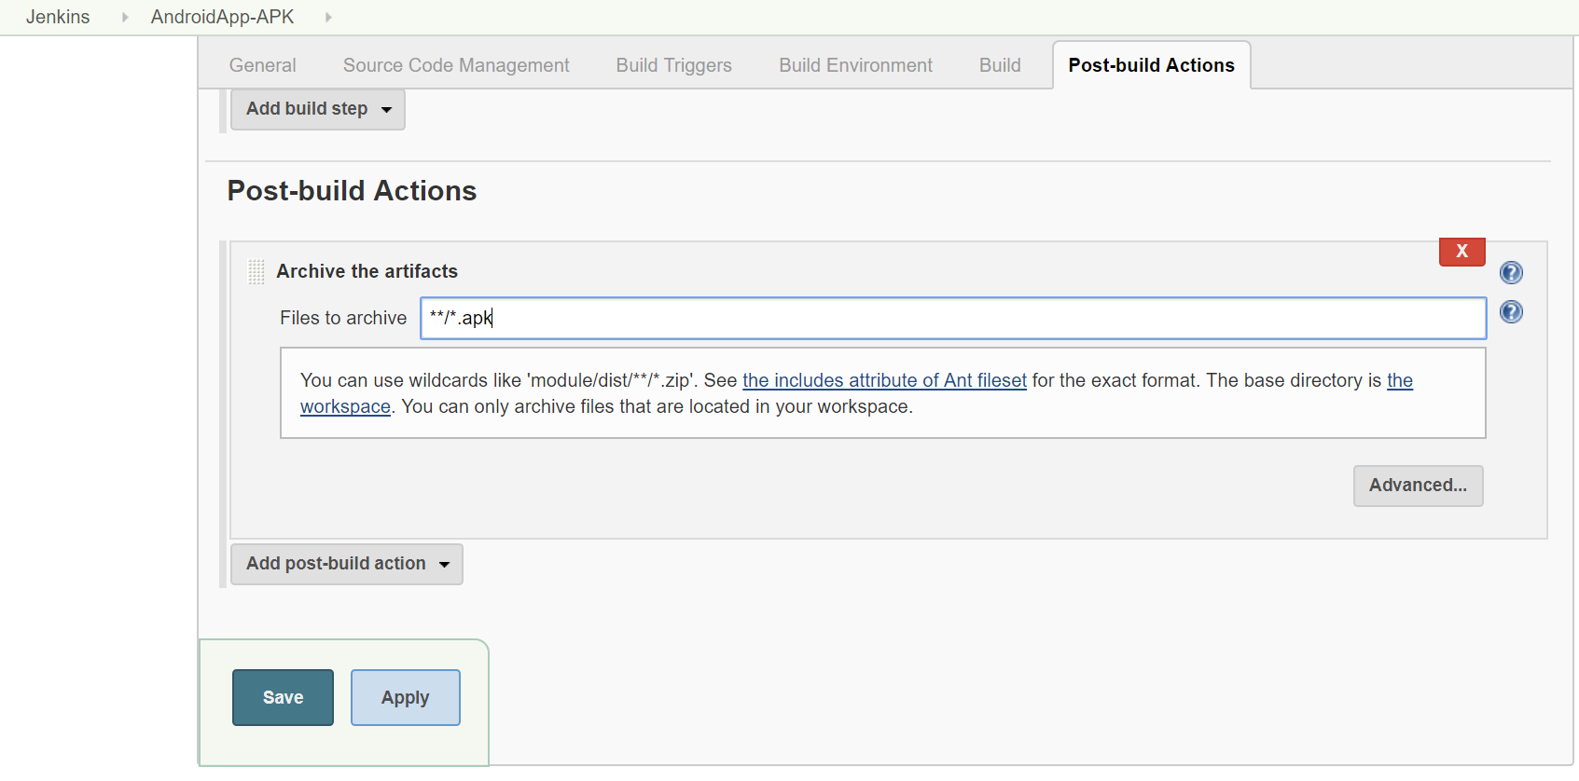Select the Post-build Actions tab
This screenshot has width=1579, height=781.
point(1151,65)
